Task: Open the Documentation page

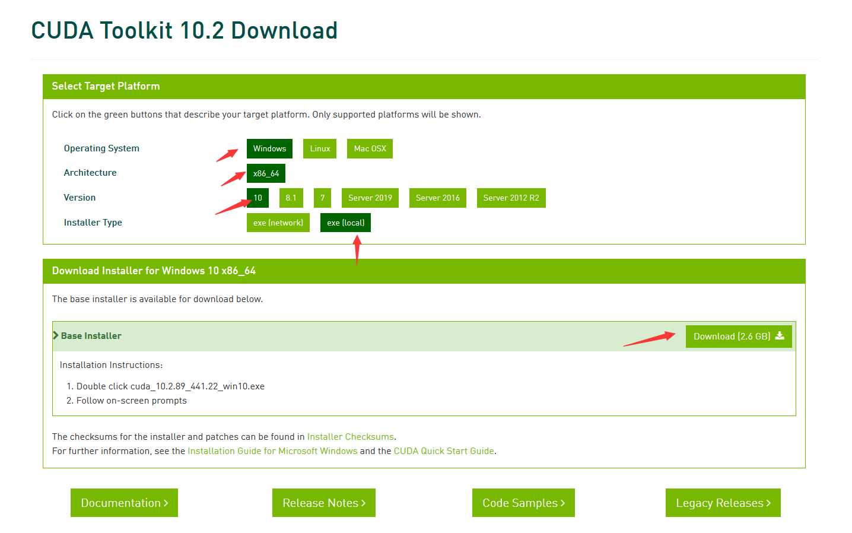Action: click(x=124, y=503)
